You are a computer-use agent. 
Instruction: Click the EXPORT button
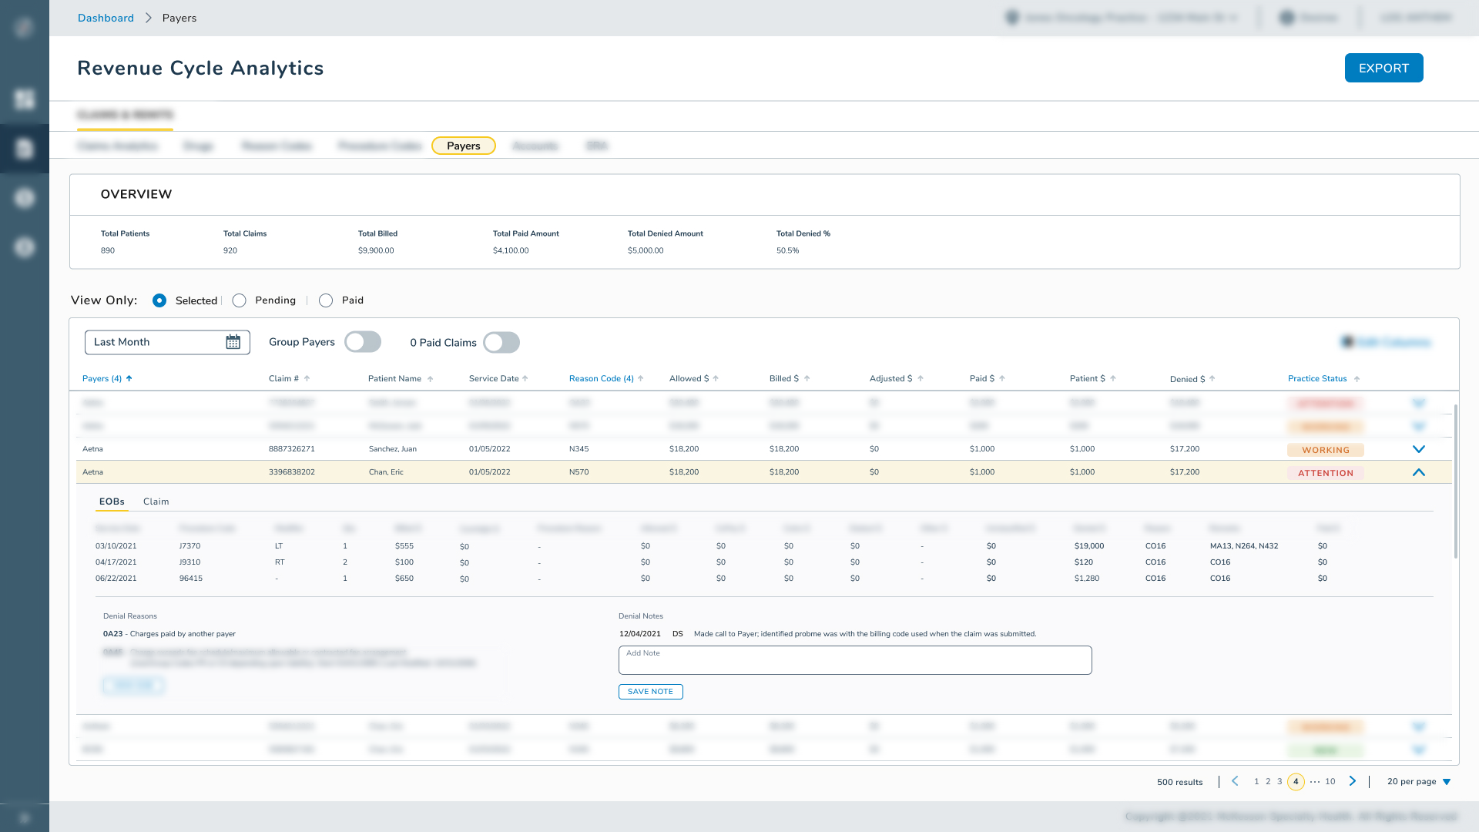tap(1383, 68)
